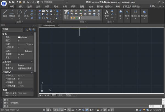Click the New file icon in quick access toolbar
Viewport: 165px width, 112px height.
pos(10,2)
